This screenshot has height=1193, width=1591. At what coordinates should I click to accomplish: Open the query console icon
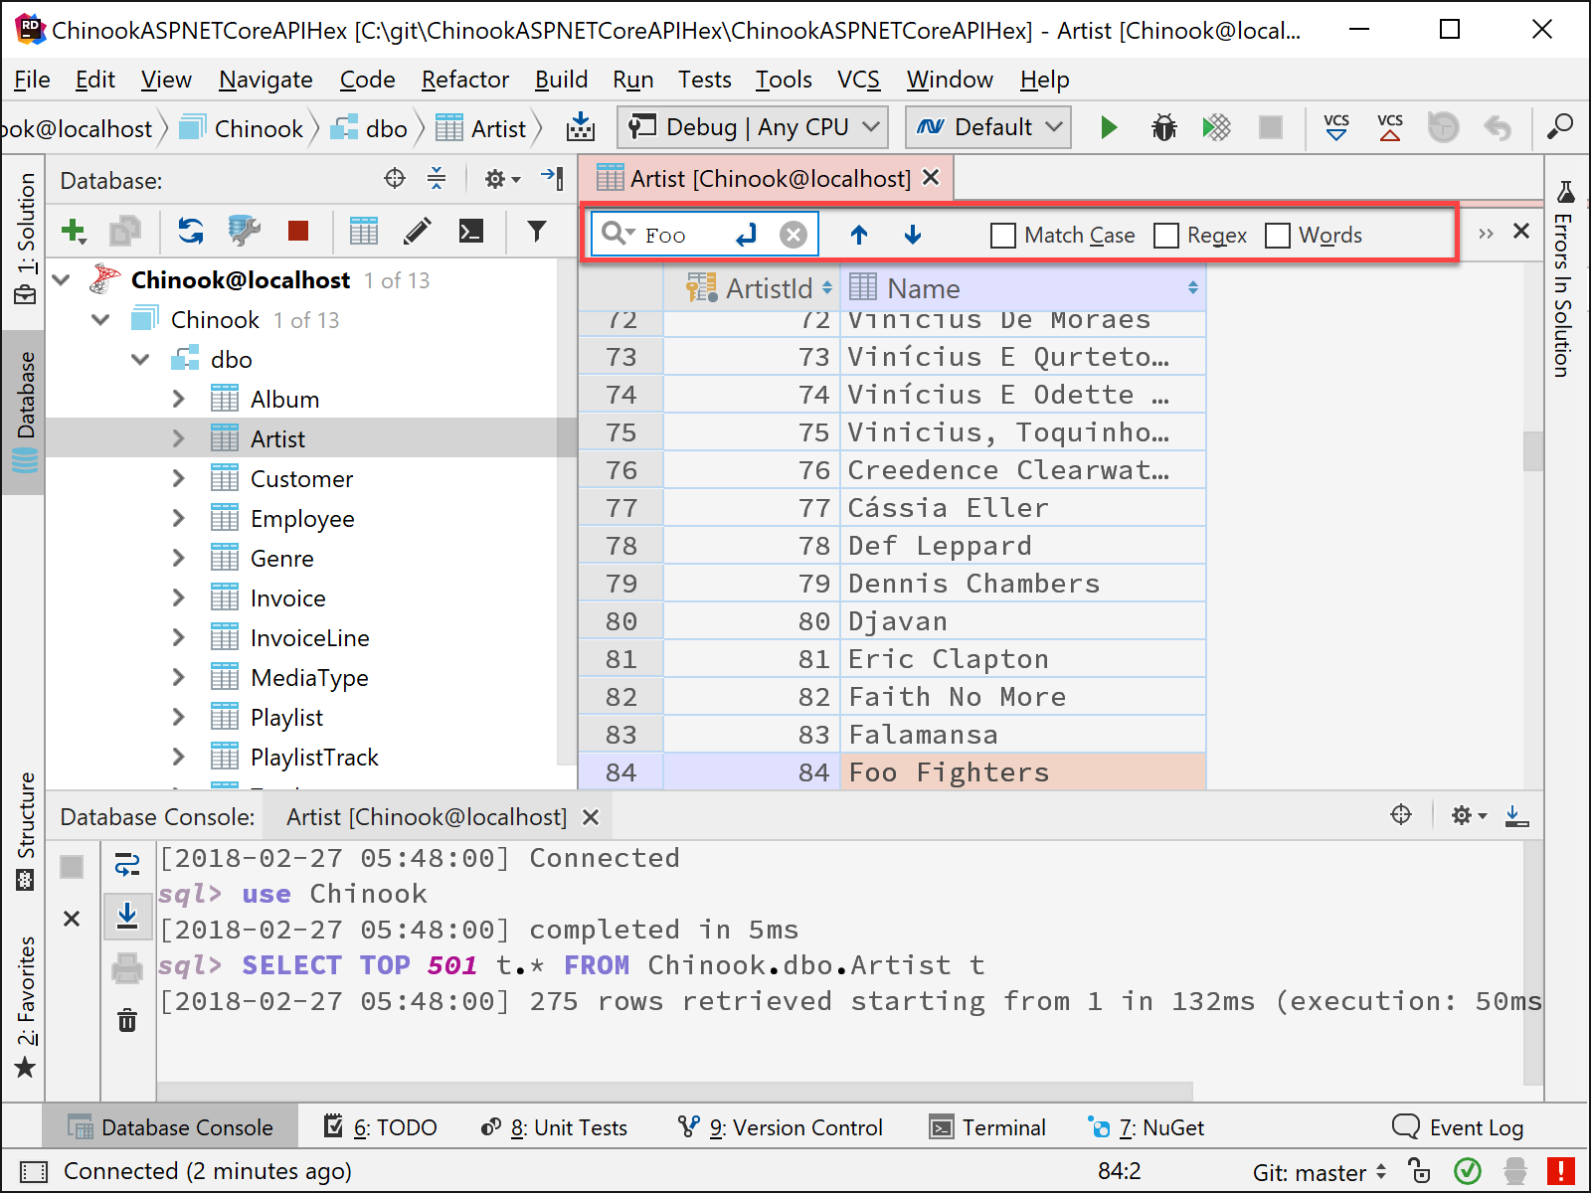471,232
